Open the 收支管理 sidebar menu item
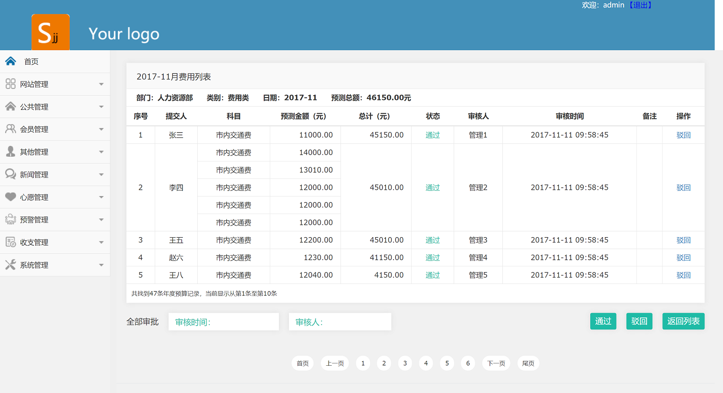The height and width of the screenshot is (393, 723). 35,242
